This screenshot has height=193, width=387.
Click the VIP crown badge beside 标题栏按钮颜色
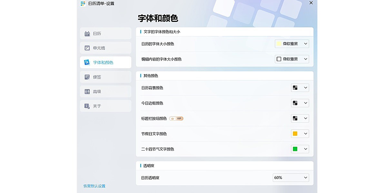pos(176,118)
